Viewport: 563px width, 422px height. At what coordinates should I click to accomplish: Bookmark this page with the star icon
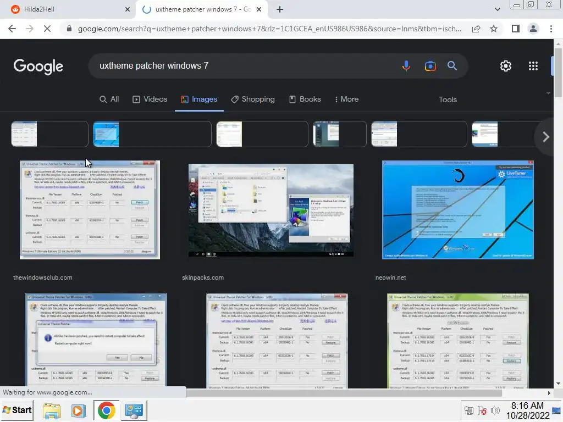pos(494,29)
